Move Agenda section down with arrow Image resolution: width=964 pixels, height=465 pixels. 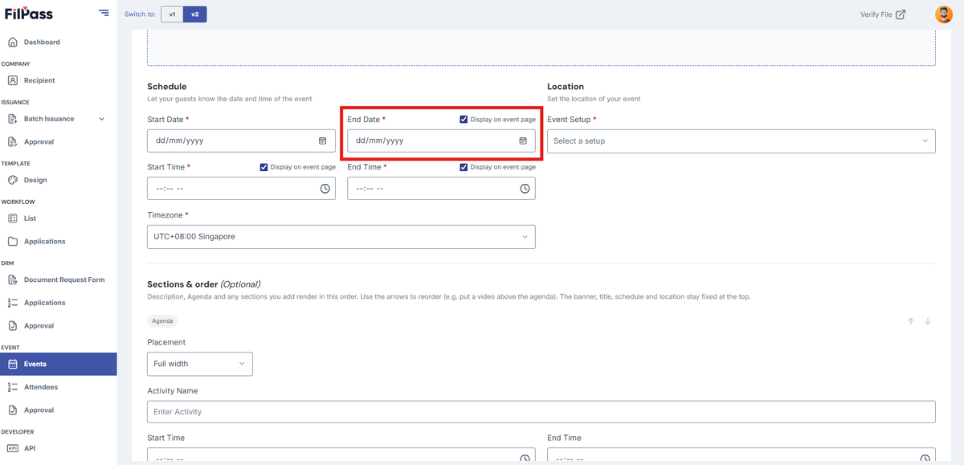[928, 321]
